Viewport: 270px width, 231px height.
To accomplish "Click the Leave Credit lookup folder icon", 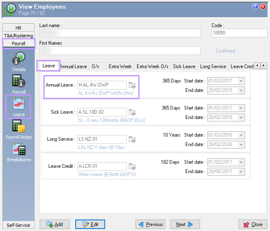I will click(132, 166).
